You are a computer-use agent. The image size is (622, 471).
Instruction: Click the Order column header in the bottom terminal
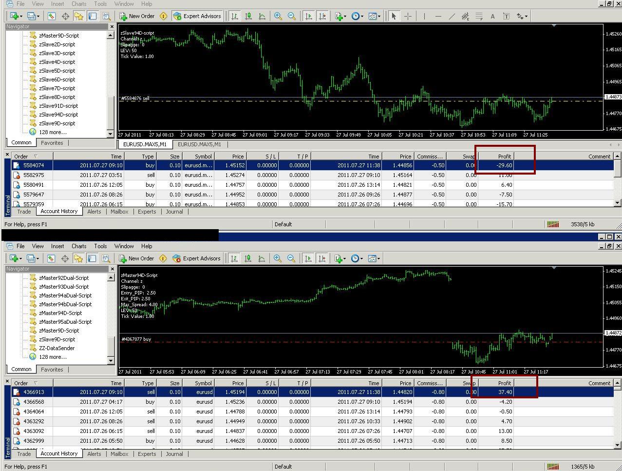pos(33,383)
